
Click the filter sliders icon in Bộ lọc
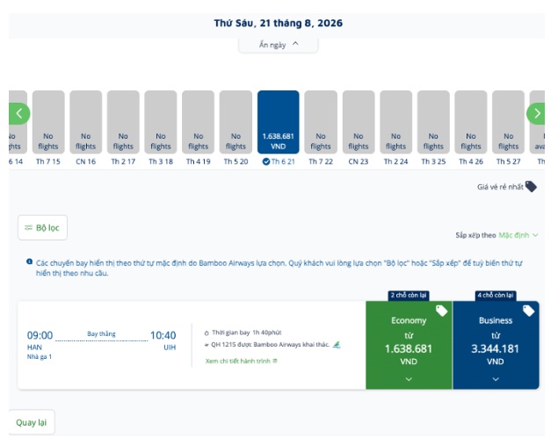(28, 228)
